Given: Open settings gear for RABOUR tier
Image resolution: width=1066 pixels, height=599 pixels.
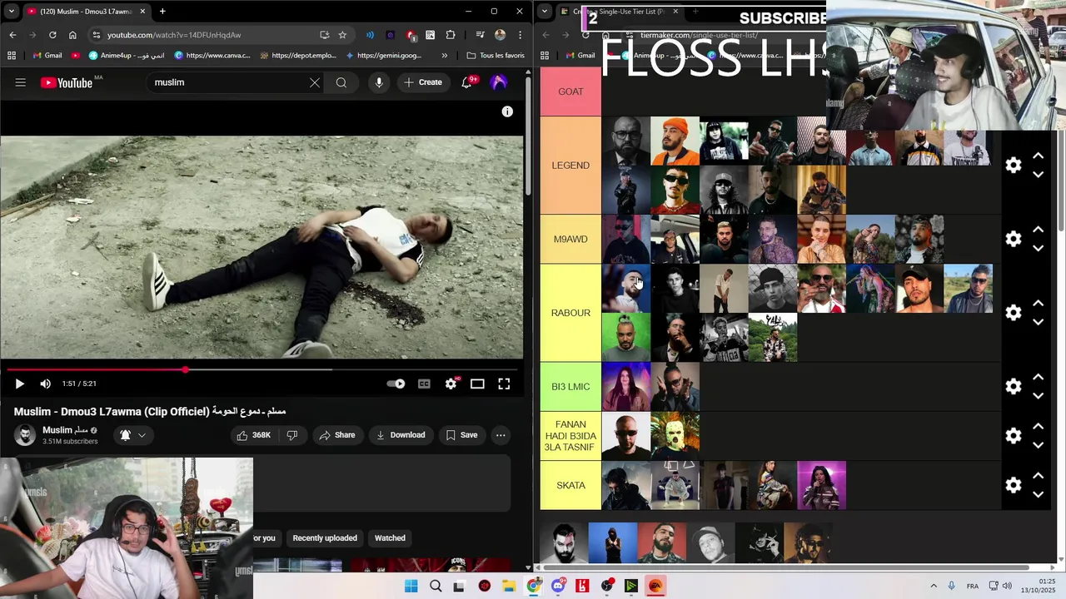Looking at the screenshot, I should point(1014,313).
